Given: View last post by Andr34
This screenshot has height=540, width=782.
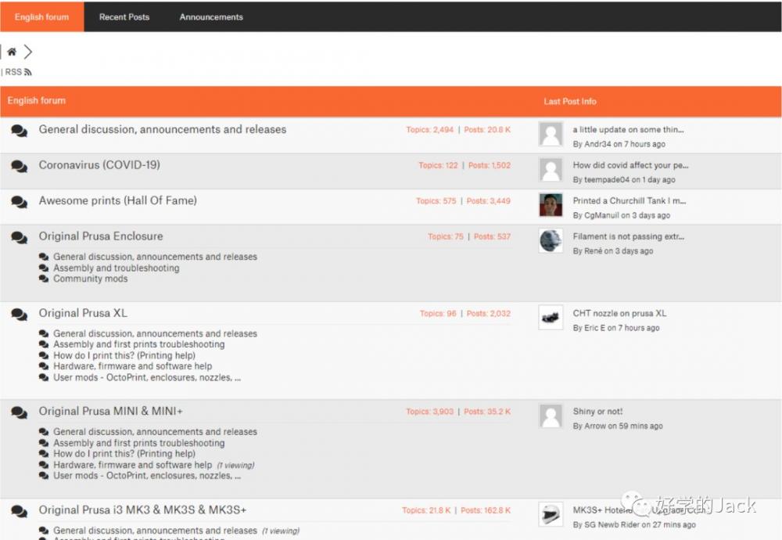Looking at the screenshot, I should pyautogui.click(x=619, y=144).
